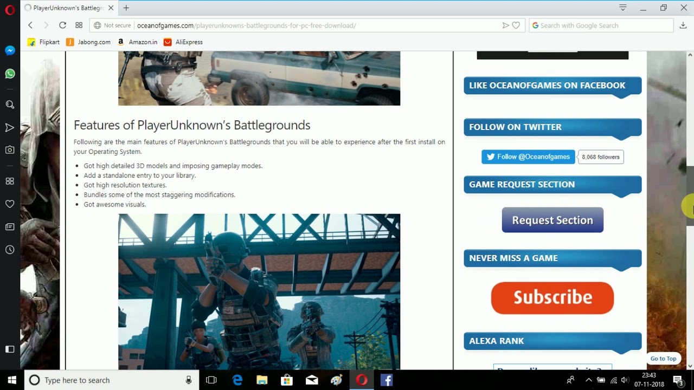
Task: View site info via the globe icon
Action: (x=97, y=25)
